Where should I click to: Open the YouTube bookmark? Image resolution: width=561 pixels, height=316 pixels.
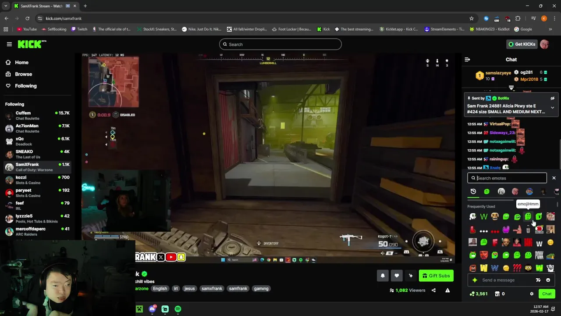point(27,29)
